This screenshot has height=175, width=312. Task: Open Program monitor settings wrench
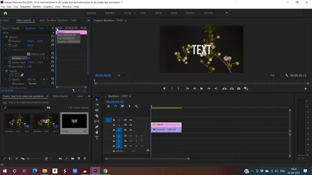click(287, 75)
